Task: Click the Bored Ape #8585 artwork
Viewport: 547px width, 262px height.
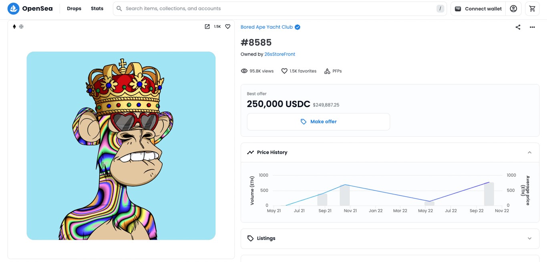Action: [121, 146]
